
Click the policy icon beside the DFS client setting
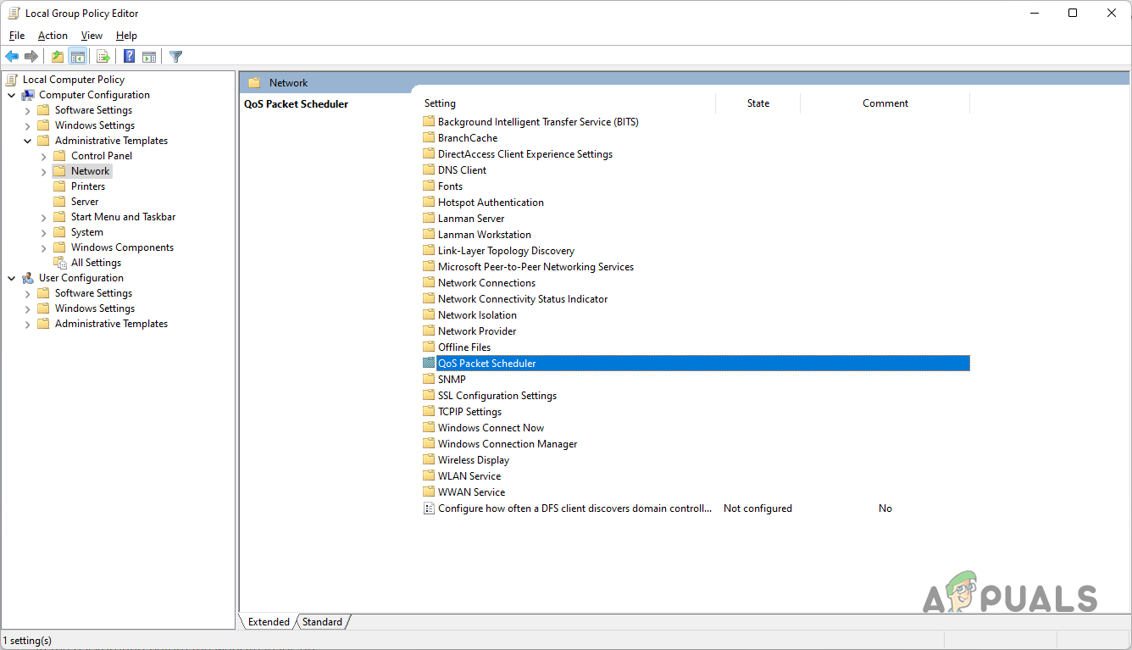click(x=429, y=508)
